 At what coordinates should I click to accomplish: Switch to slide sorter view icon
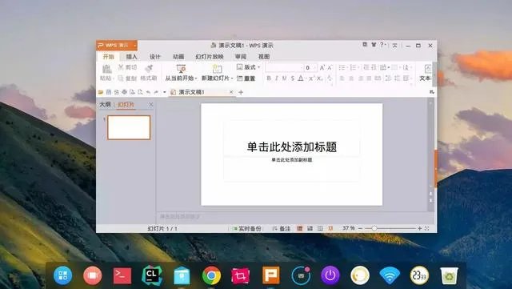click(x=310, y=228)
